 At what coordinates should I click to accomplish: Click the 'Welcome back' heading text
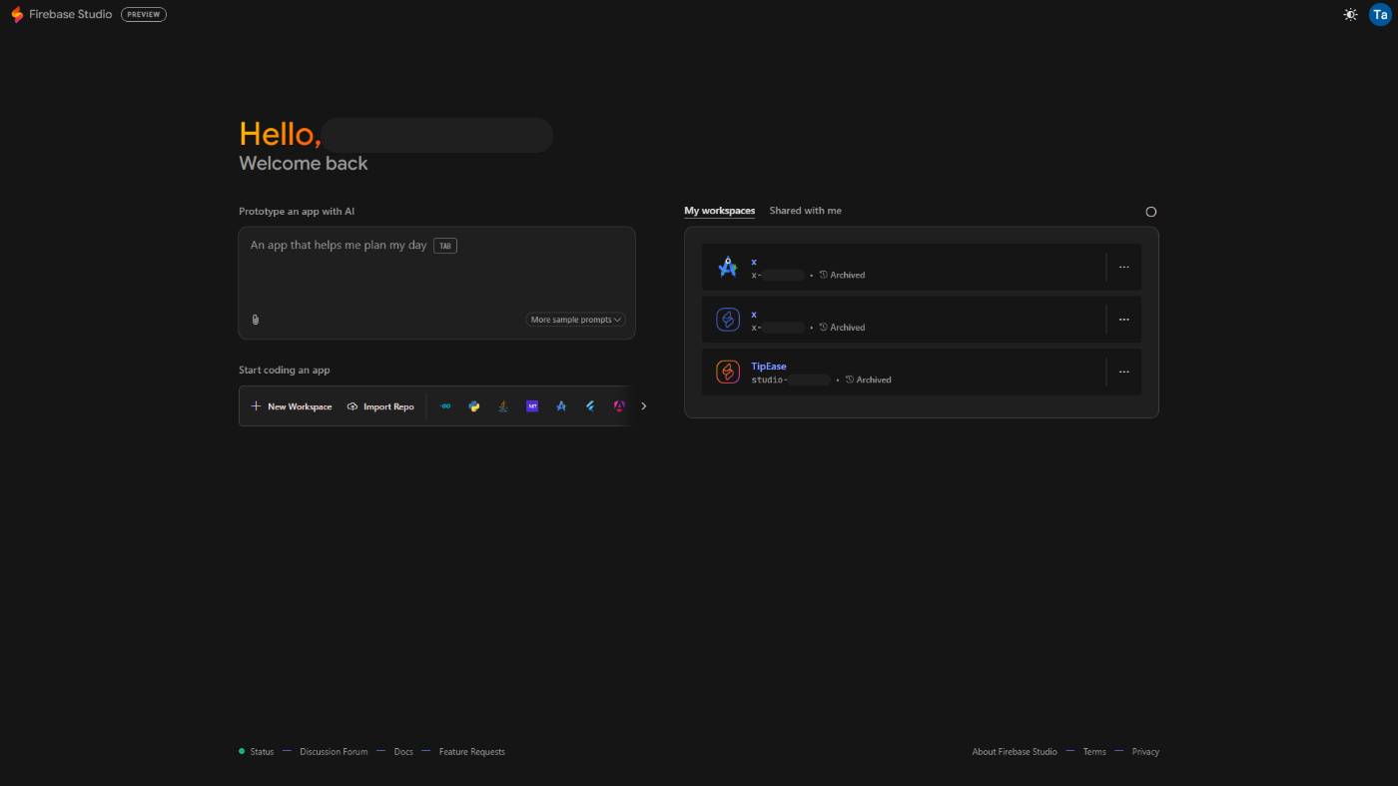point(304,163)
